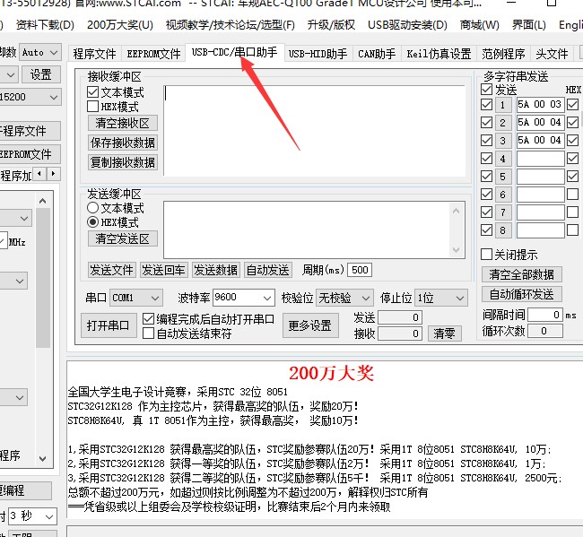This screenshot has width=583, height=537.
Task: Open the Keil仿真设置 tab
Action: pos(439,54)
